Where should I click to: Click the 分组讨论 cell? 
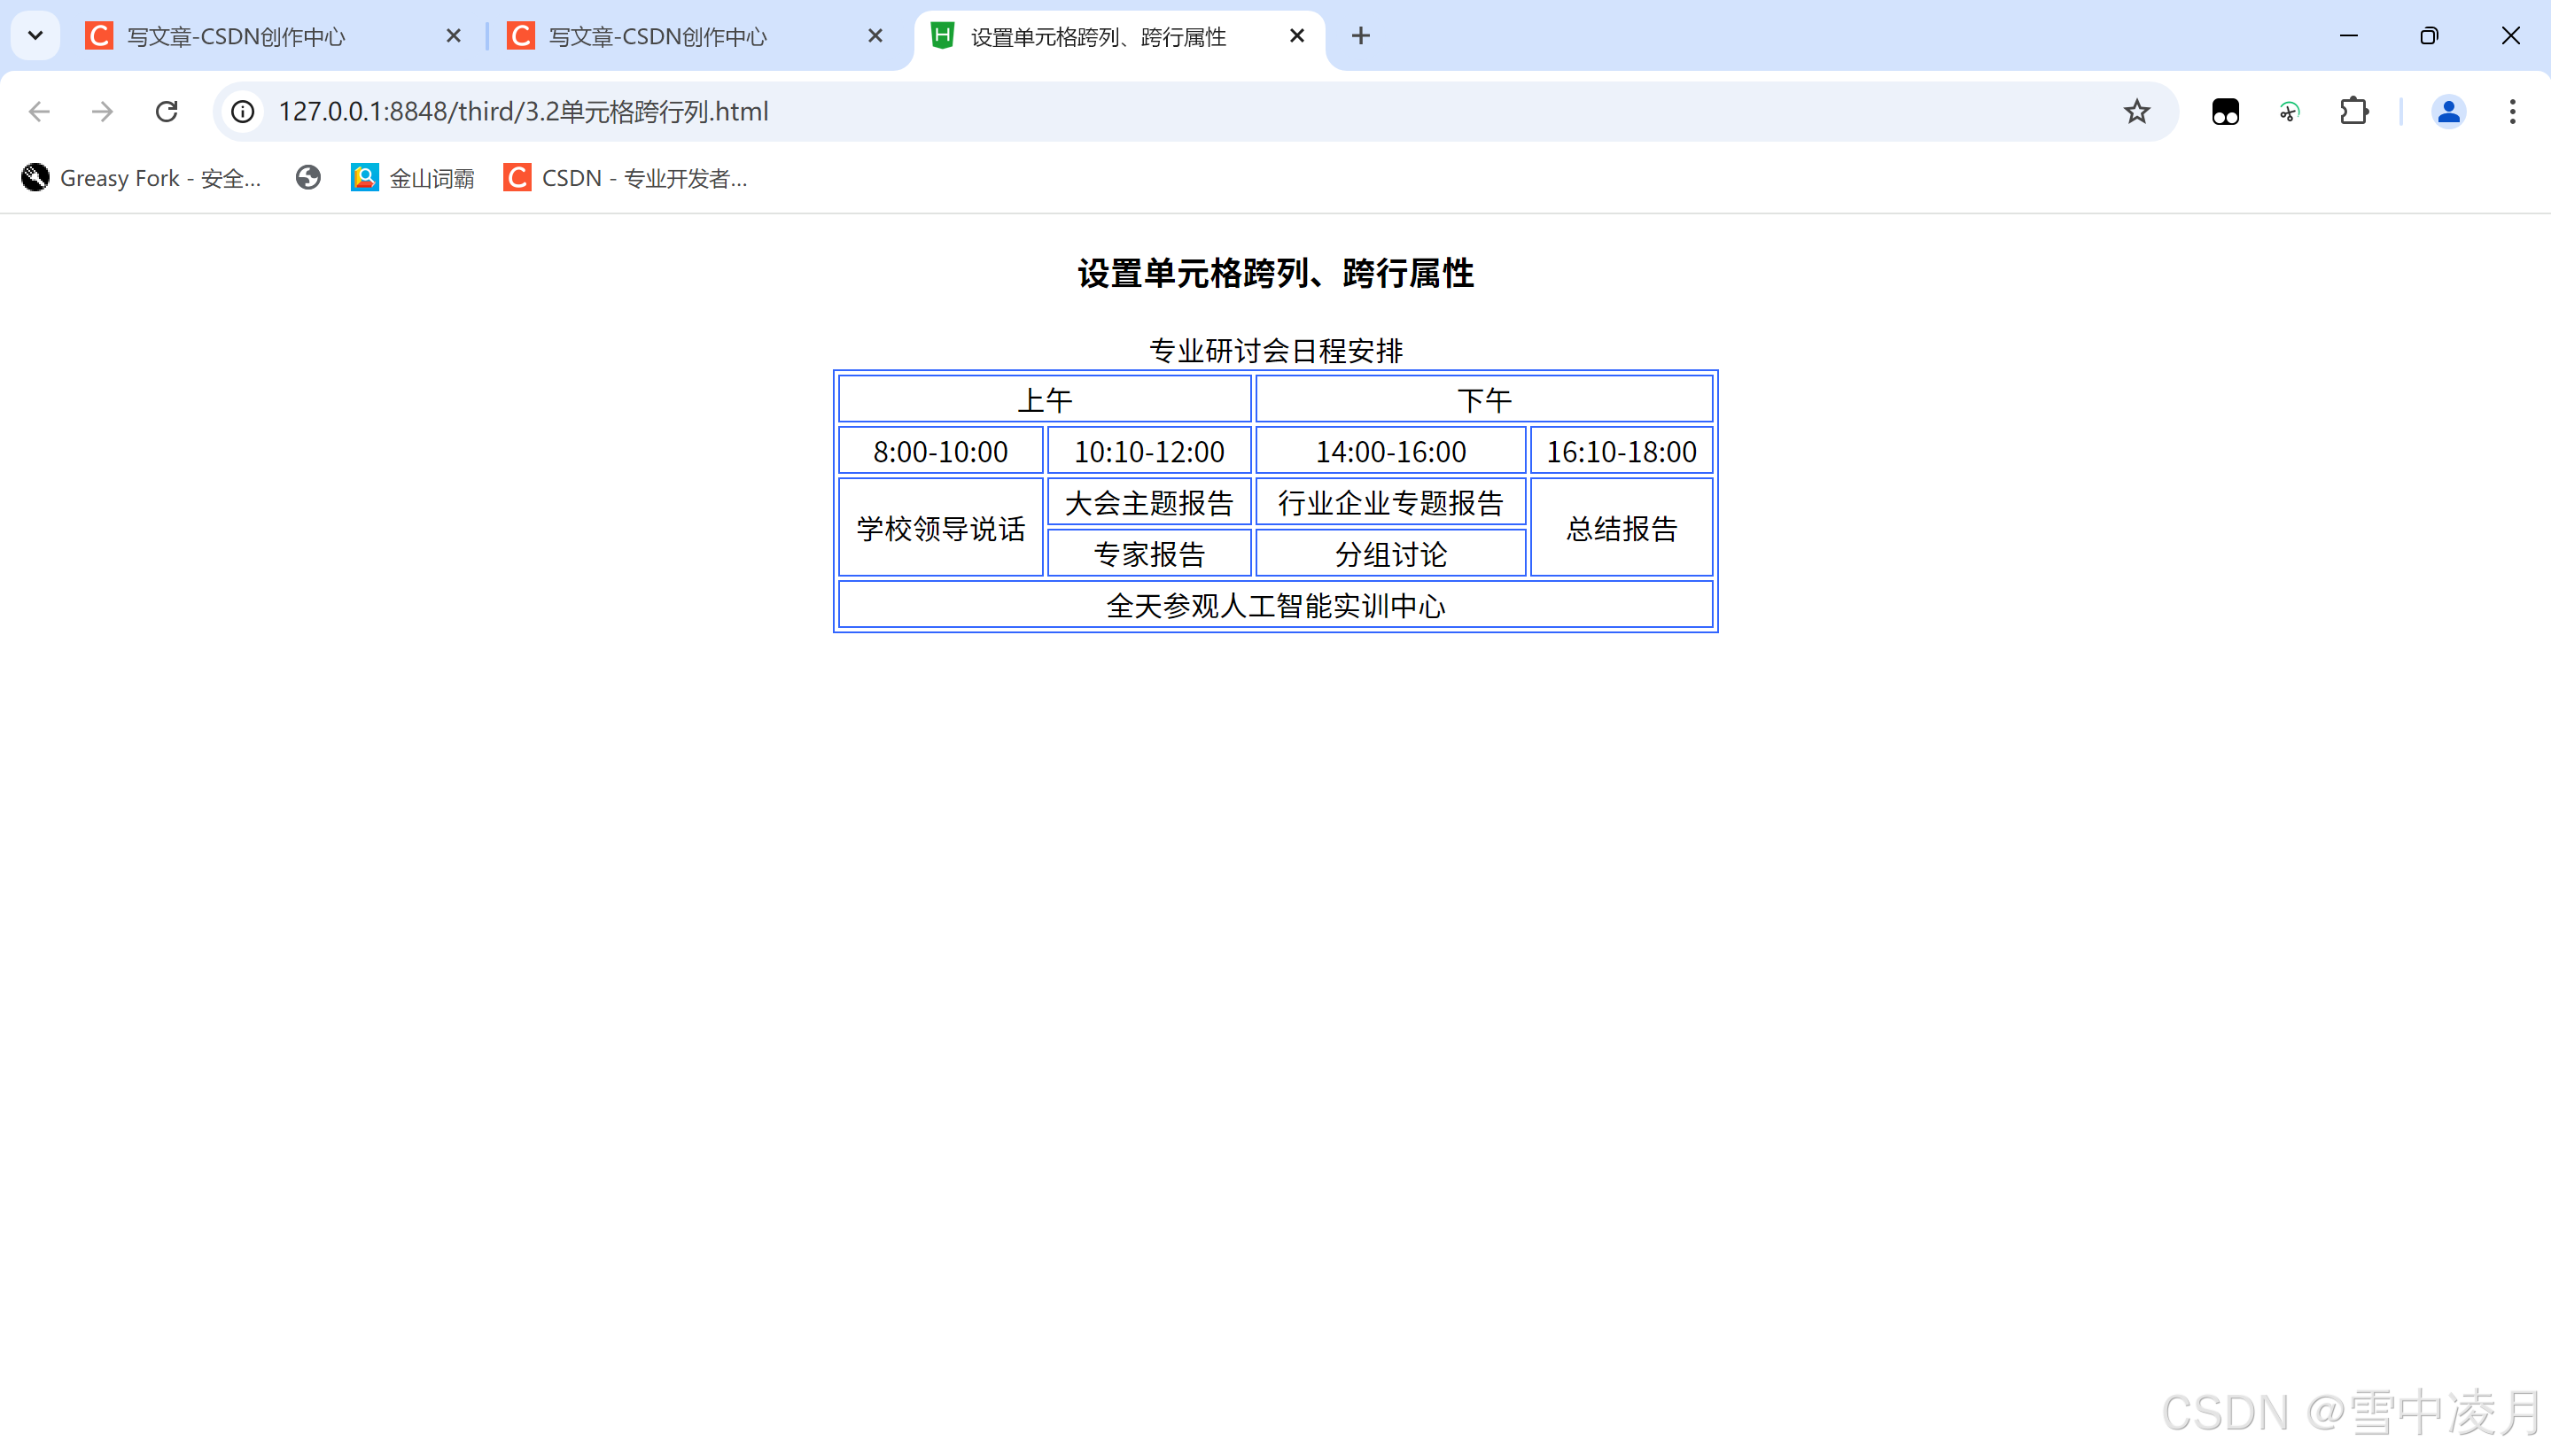click(x=1390, y=553)
